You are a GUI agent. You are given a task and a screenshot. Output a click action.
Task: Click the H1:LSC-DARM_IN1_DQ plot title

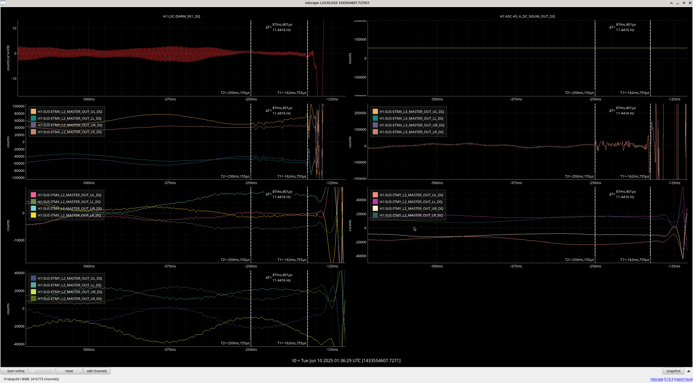181,16
